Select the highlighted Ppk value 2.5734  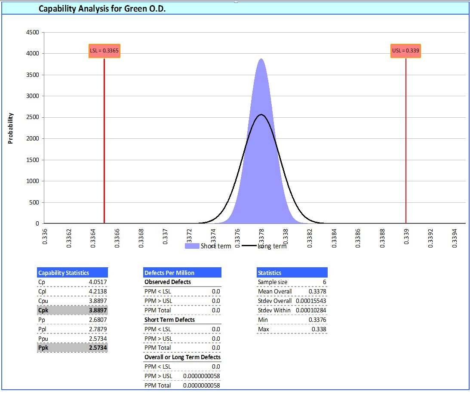tap(98, 348)
